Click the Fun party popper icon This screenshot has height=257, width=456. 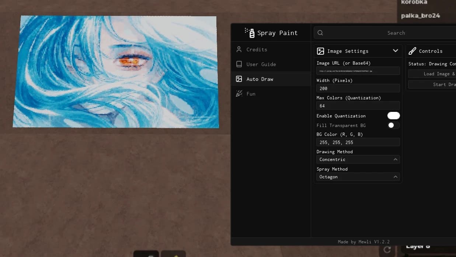pos(239,94)
